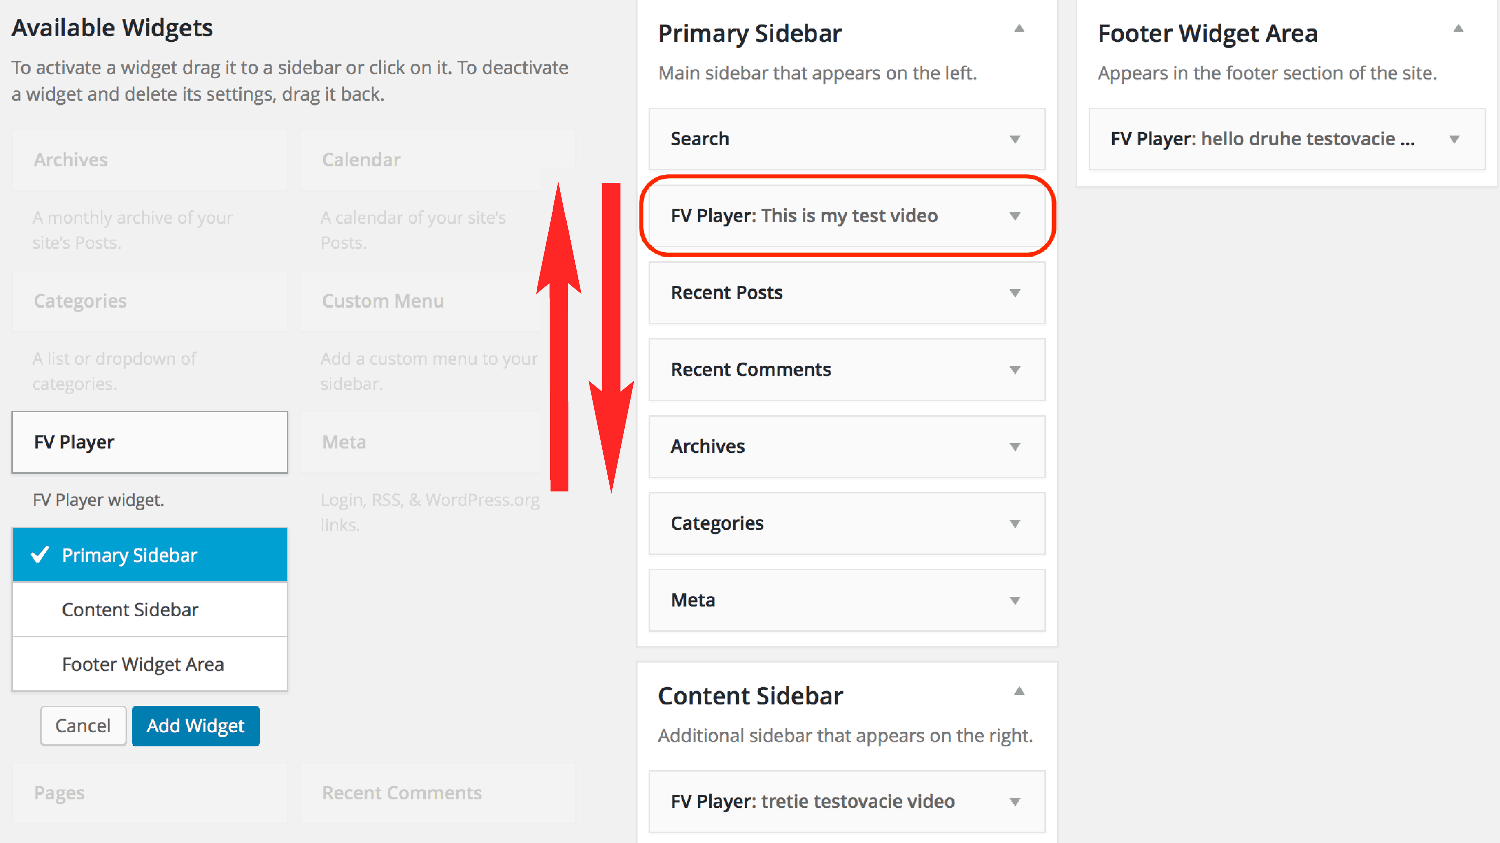Select the FV Player available widget
The height and width of the screenshot is (843, 1500).
pos(150,442)
